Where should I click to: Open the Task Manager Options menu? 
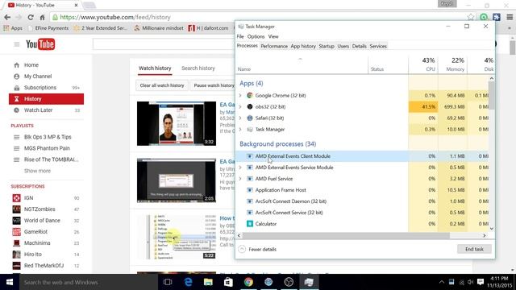[256, 36]
